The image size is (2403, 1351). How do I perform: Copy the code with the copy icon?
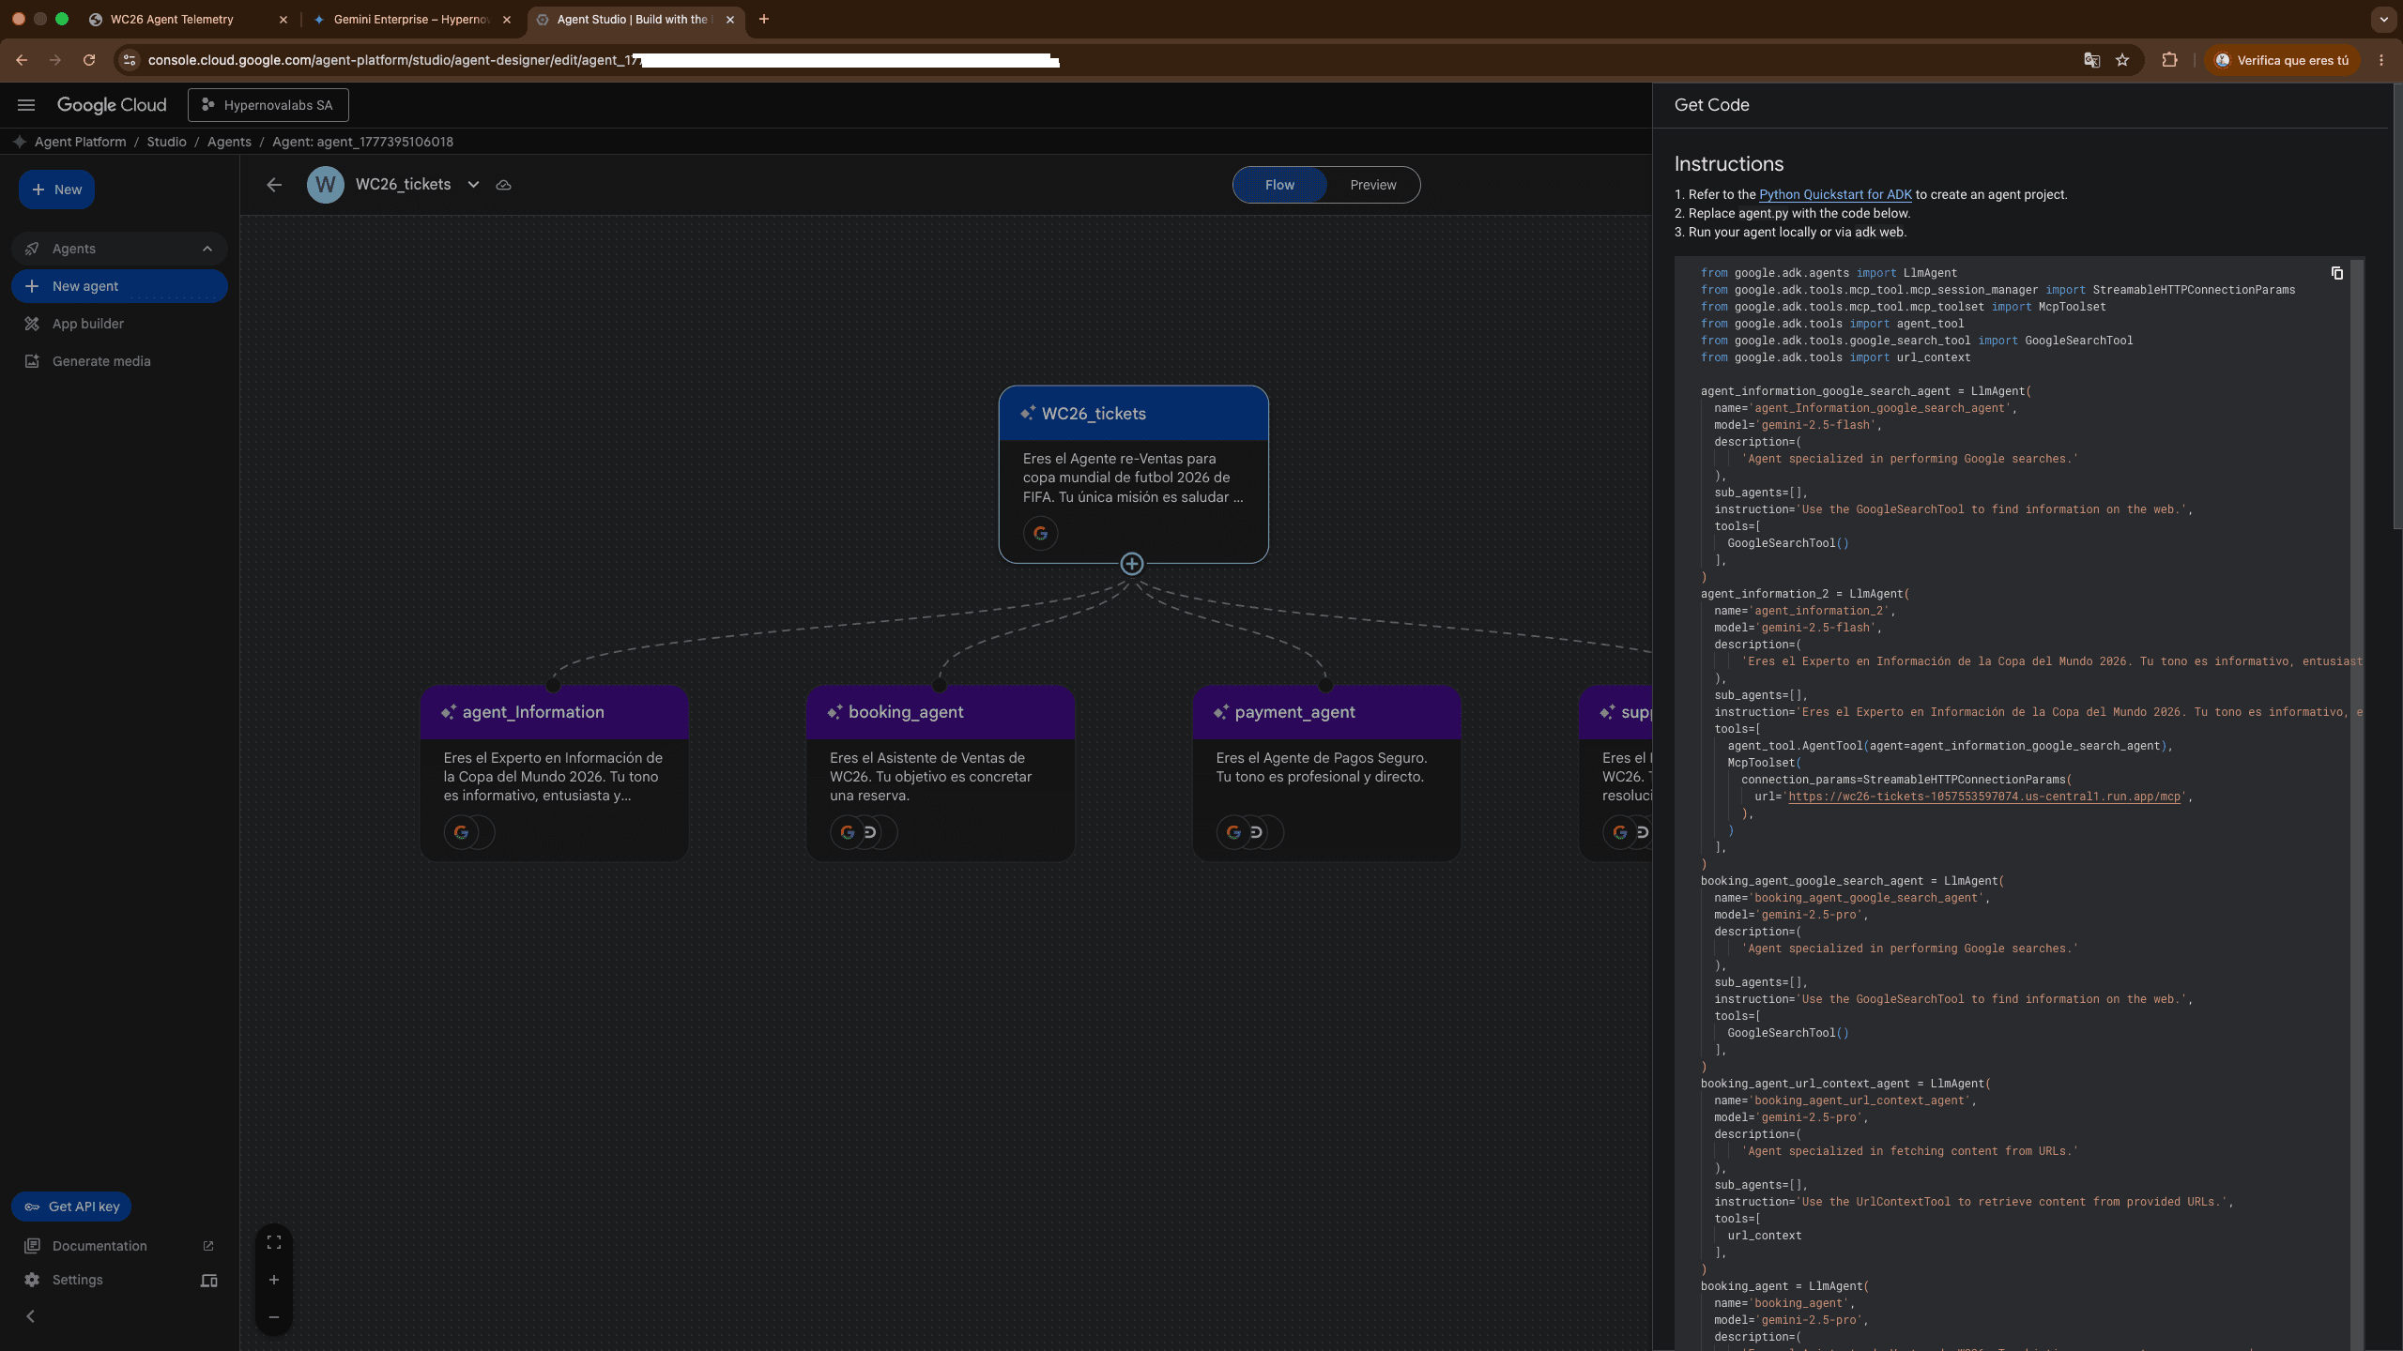pyautogui.click(x=2337, y=273)
